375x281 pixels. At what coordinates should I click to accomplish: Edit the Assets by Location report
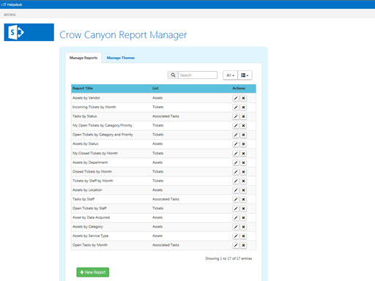click(236, 190)
